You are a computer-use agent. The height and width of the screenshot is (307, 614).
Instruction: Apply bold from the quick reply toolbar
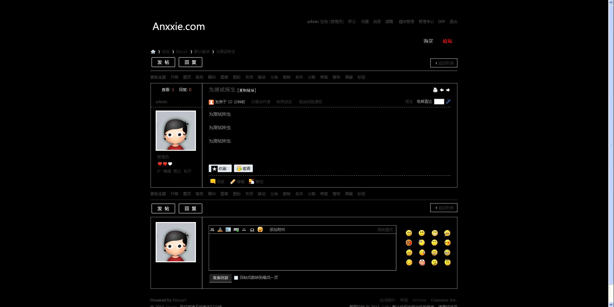[212, 229]
